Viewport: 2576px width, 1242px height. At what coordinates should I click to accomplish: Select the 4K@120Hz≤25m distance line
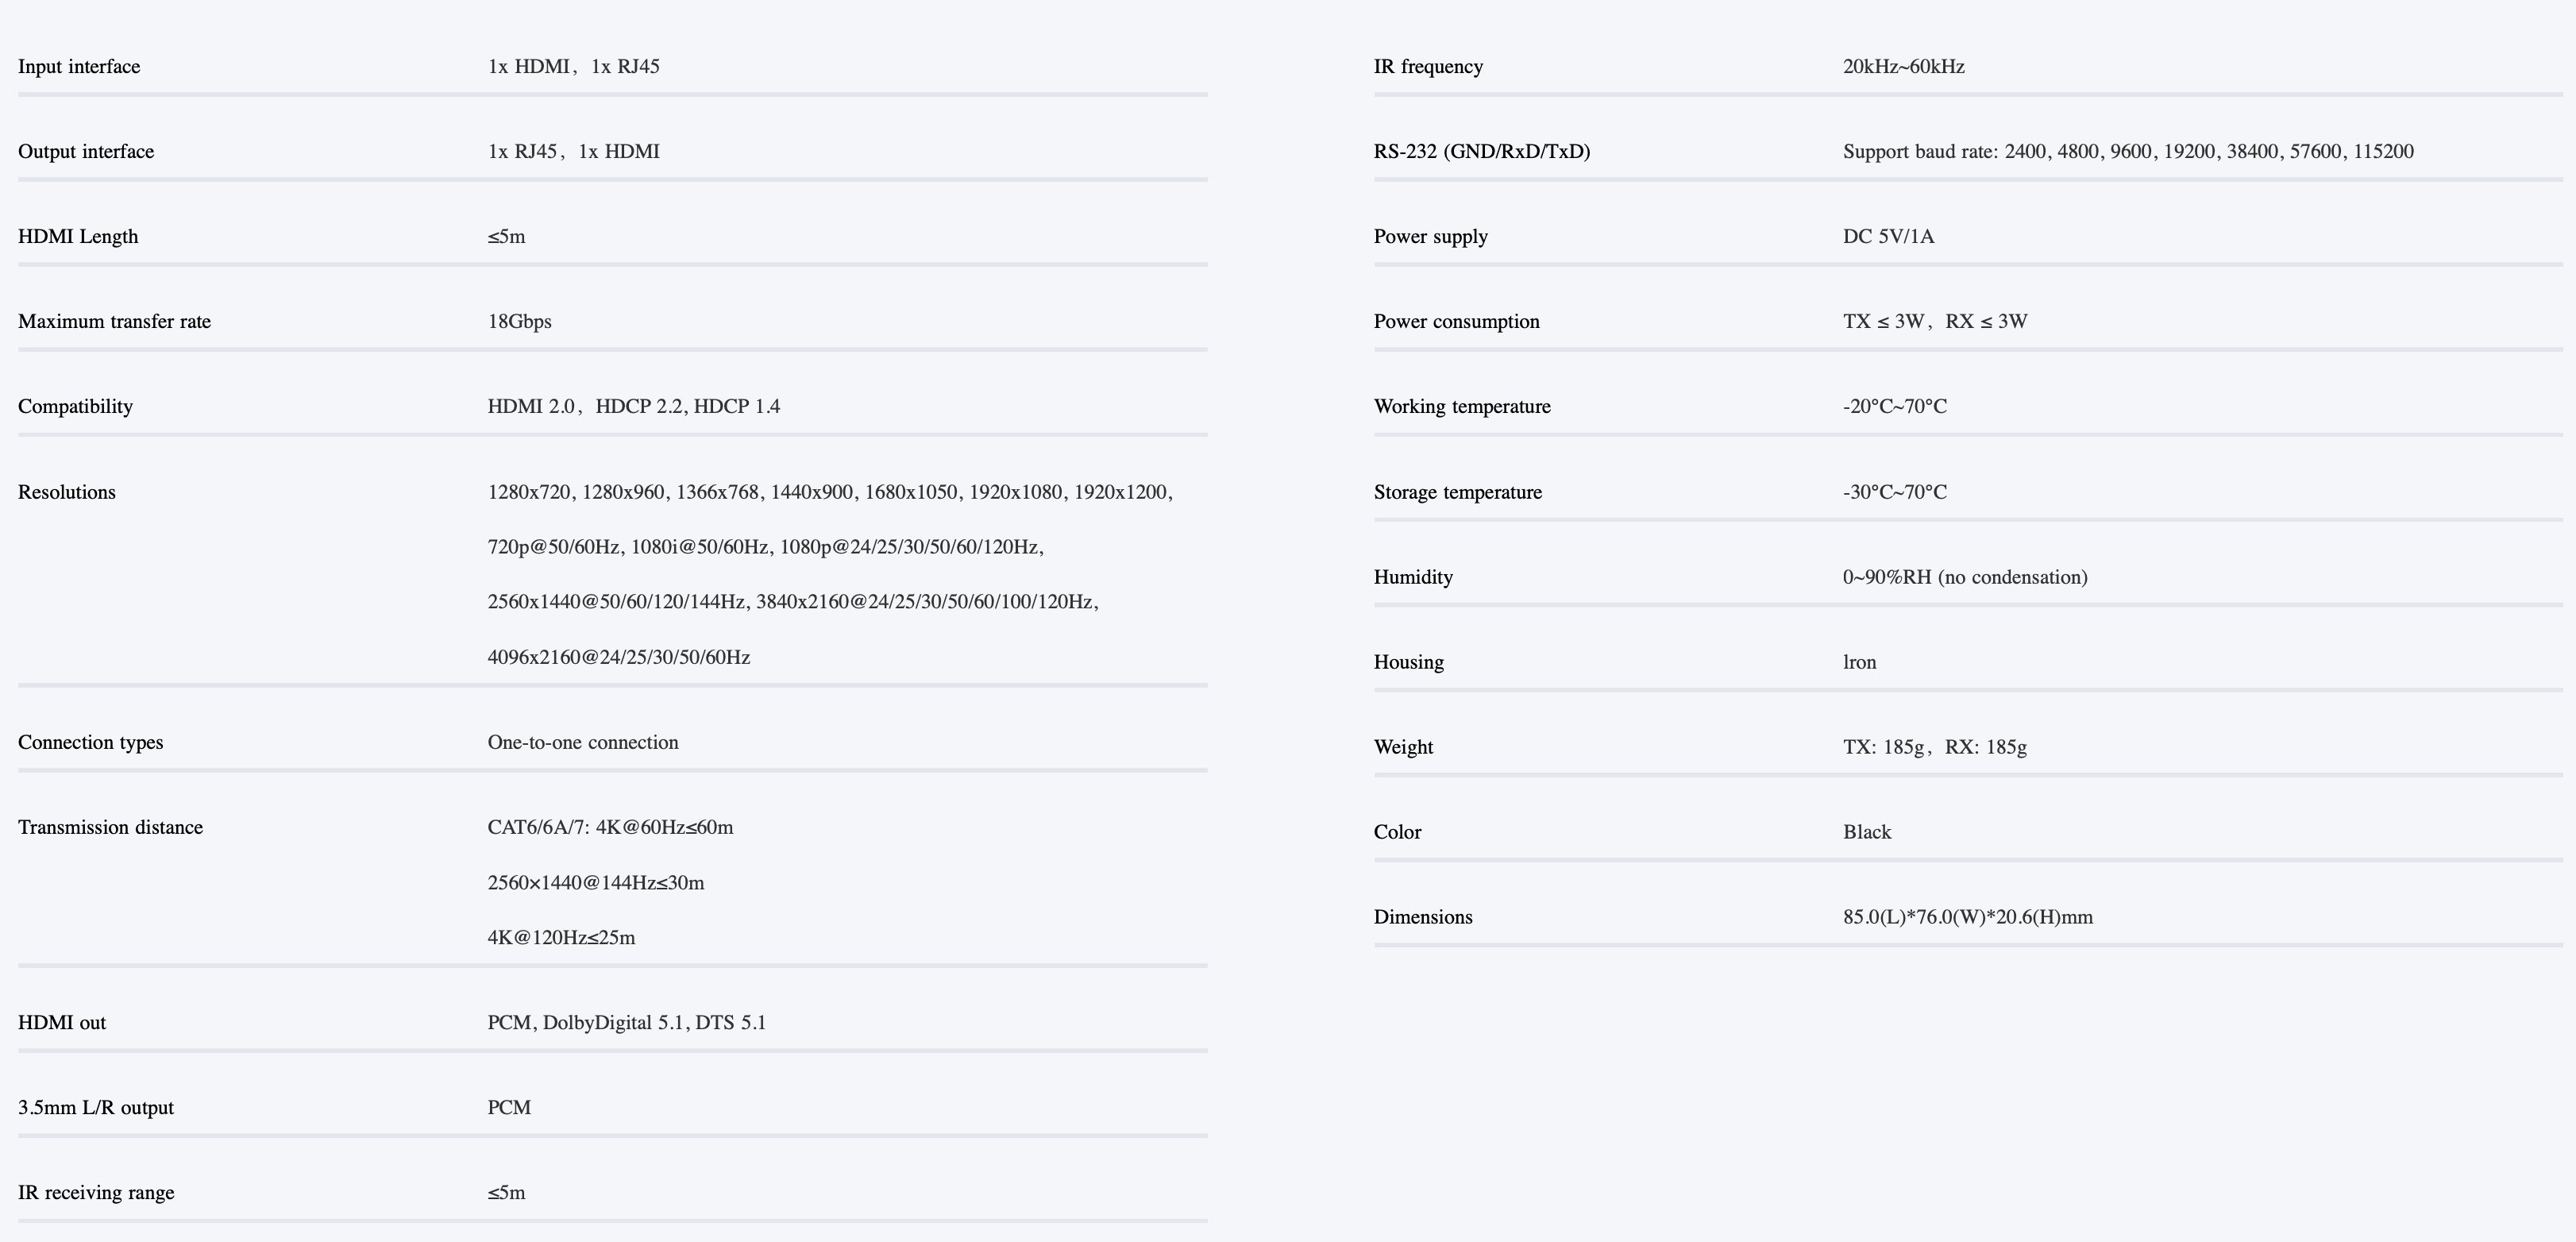[x=562, y=938]
